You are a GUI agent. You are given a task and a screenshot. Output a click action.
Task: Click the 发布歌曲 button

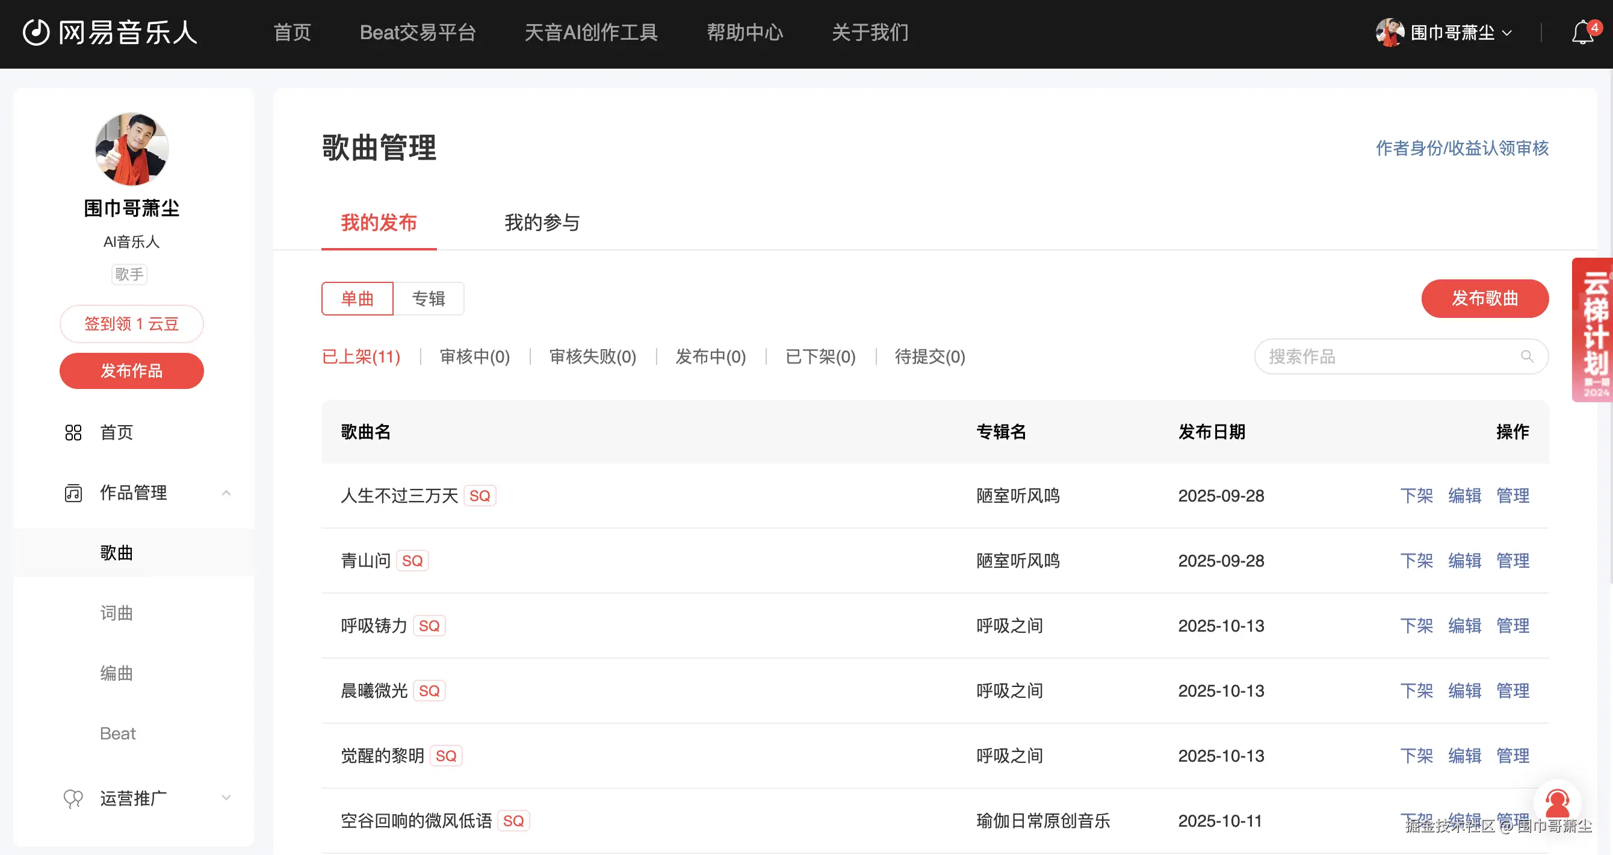coord(1485,299)
